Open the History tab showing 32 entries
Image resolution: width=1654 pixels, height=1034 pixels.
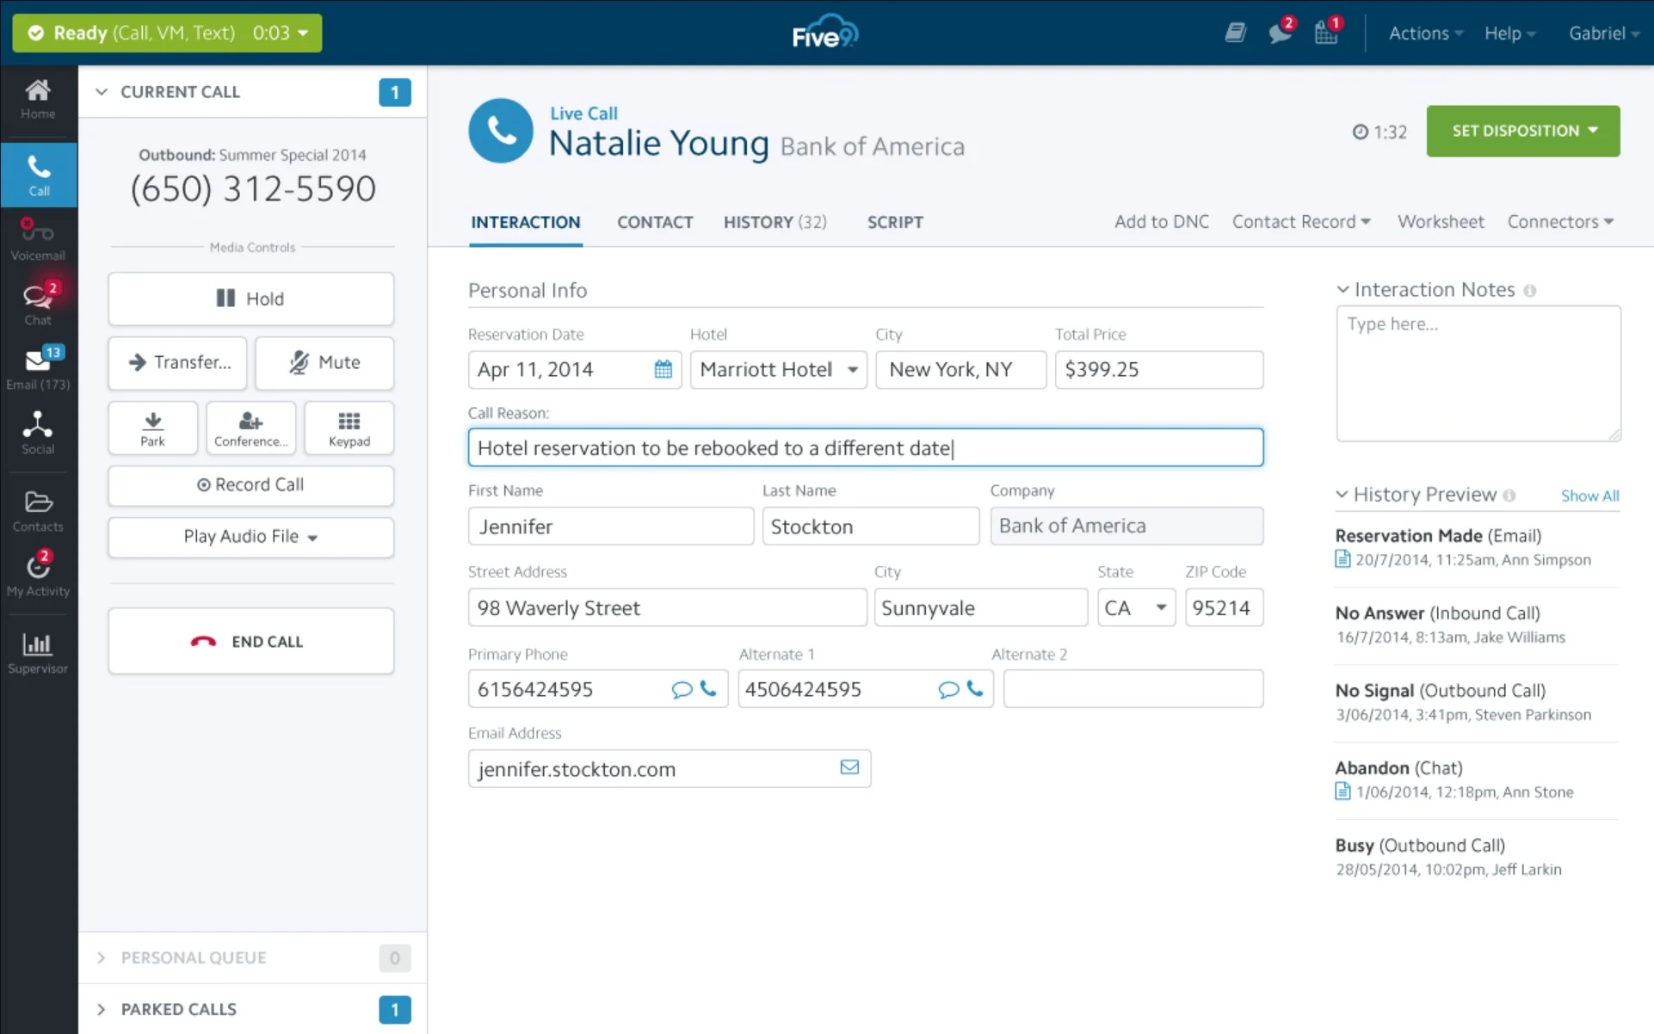(775, 222)
